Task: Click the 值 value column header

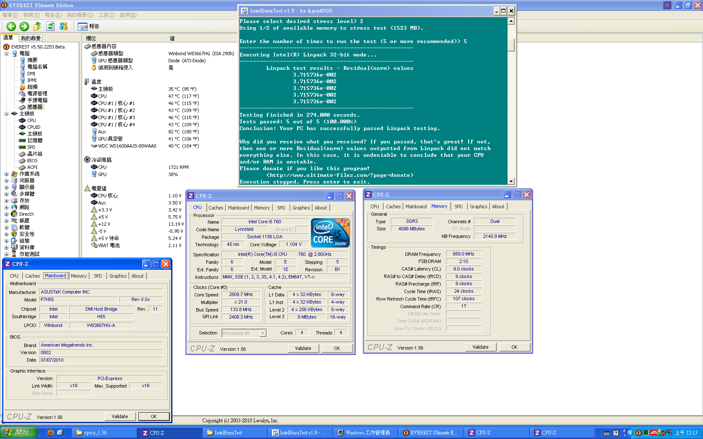Action: (172, 38)
